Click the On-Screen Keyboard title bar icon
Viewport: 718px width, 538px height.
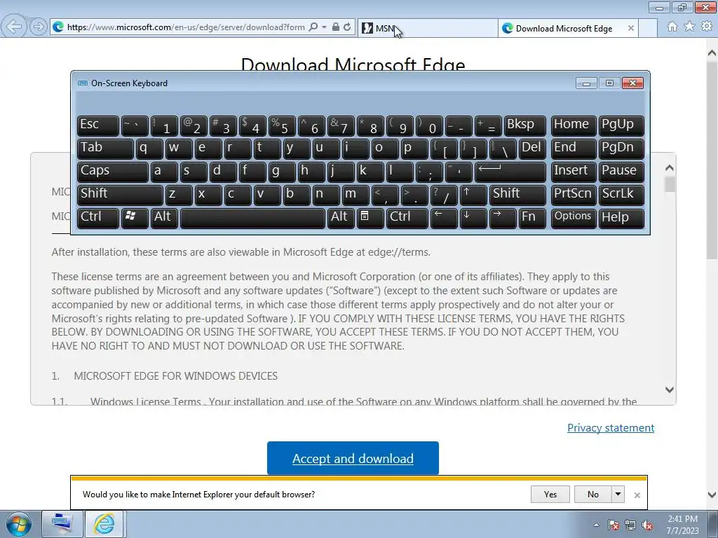(x=83, y=83)
